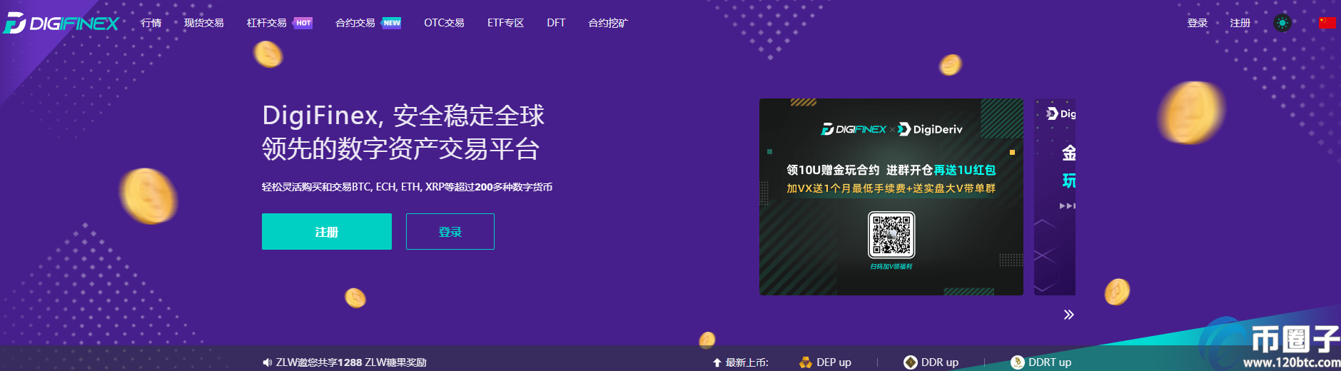Image resolution: width=1341 pixels, height=371 pixels.
Task: Click the double-chevron next banner arrow
Action: pos(1068,315)
